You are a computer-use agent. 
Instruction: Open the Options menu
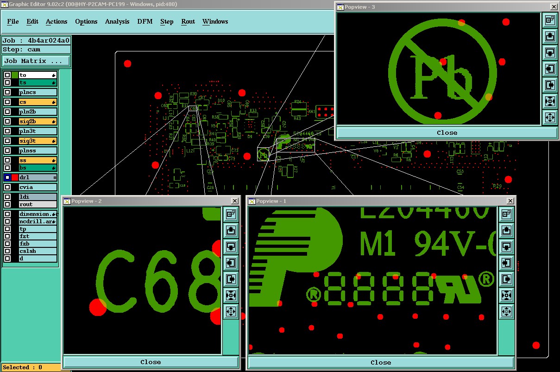(86, 21)
